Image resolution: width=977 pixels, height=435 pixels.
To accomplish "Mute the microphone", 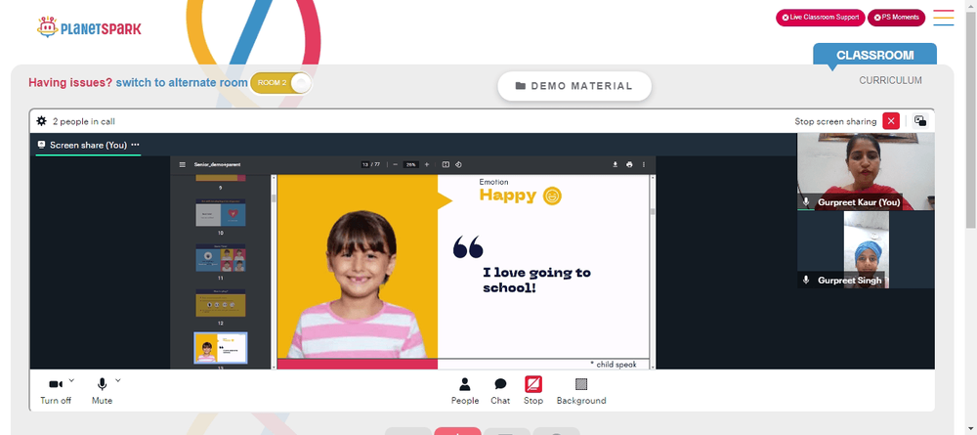I will (x=103, y=391).
